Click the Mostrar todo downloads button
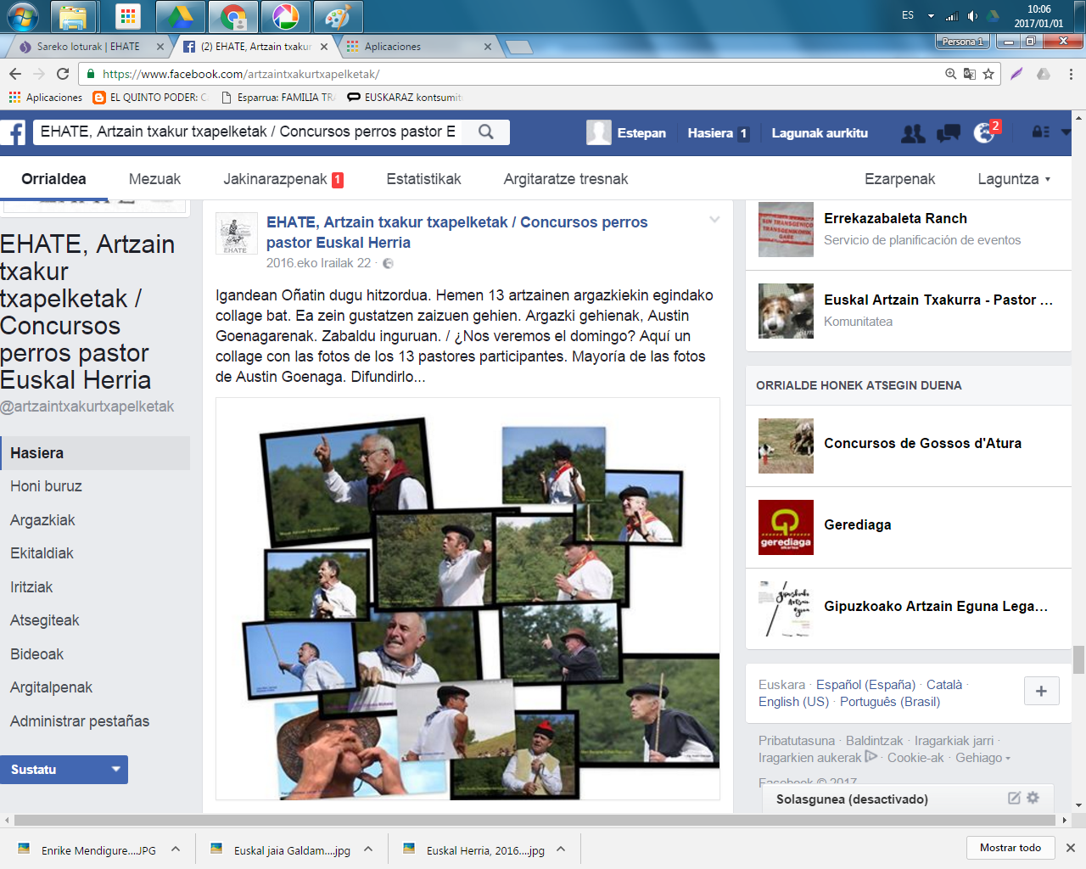Viewport: 1086px width, 869px height. [x=1010, y=848]
